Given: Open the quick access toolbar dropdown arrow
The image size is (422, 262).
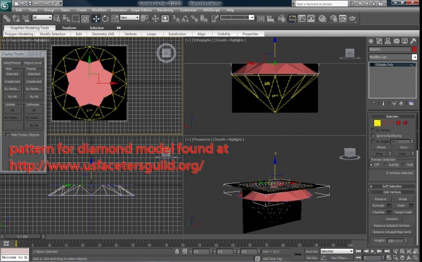Looking at the screenshot, I should (x=60, y=4).
